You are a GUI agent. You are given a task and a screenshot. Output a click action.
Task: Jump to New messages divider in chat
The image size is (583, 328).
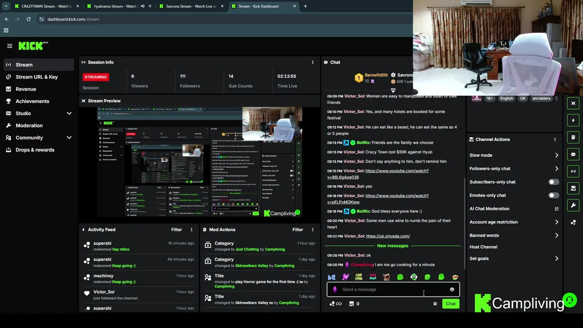(x=393, y=246)
